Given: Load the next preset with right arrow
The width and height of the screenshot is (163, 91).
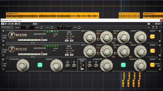Looking at the screenshot, I should coord(19,28).
